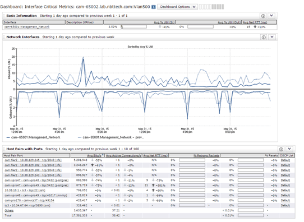Image resolution: width=304 pixels, height=222 pixels.
Task: Click up-arrow trend icon next to +61%
Action: [93, 165]
